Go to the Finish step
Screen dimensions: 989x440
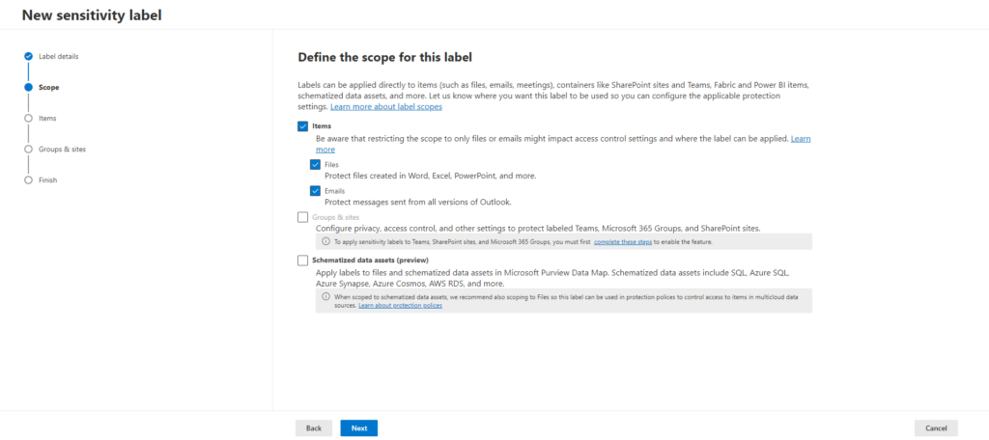pyautogui.click(x=48, y=180)
